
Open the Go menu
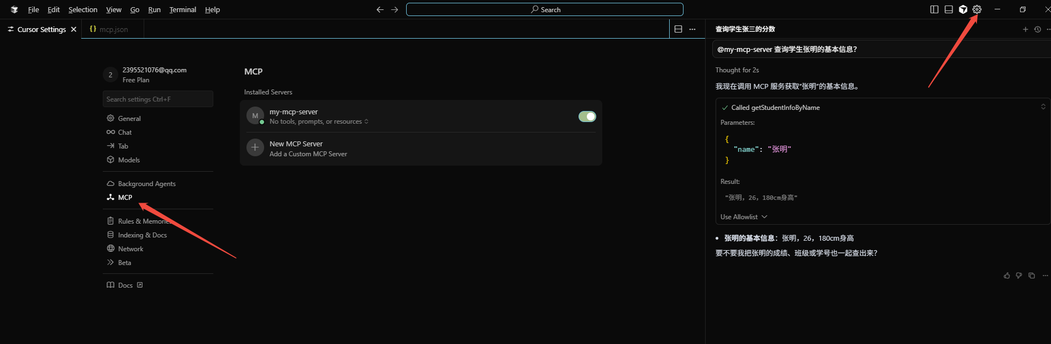point(135,9)
